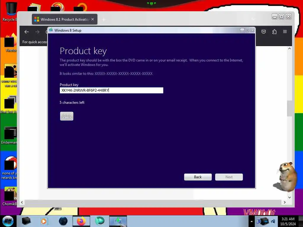Click the Product key heading
The image size is (303, 227).
point(83,51)
